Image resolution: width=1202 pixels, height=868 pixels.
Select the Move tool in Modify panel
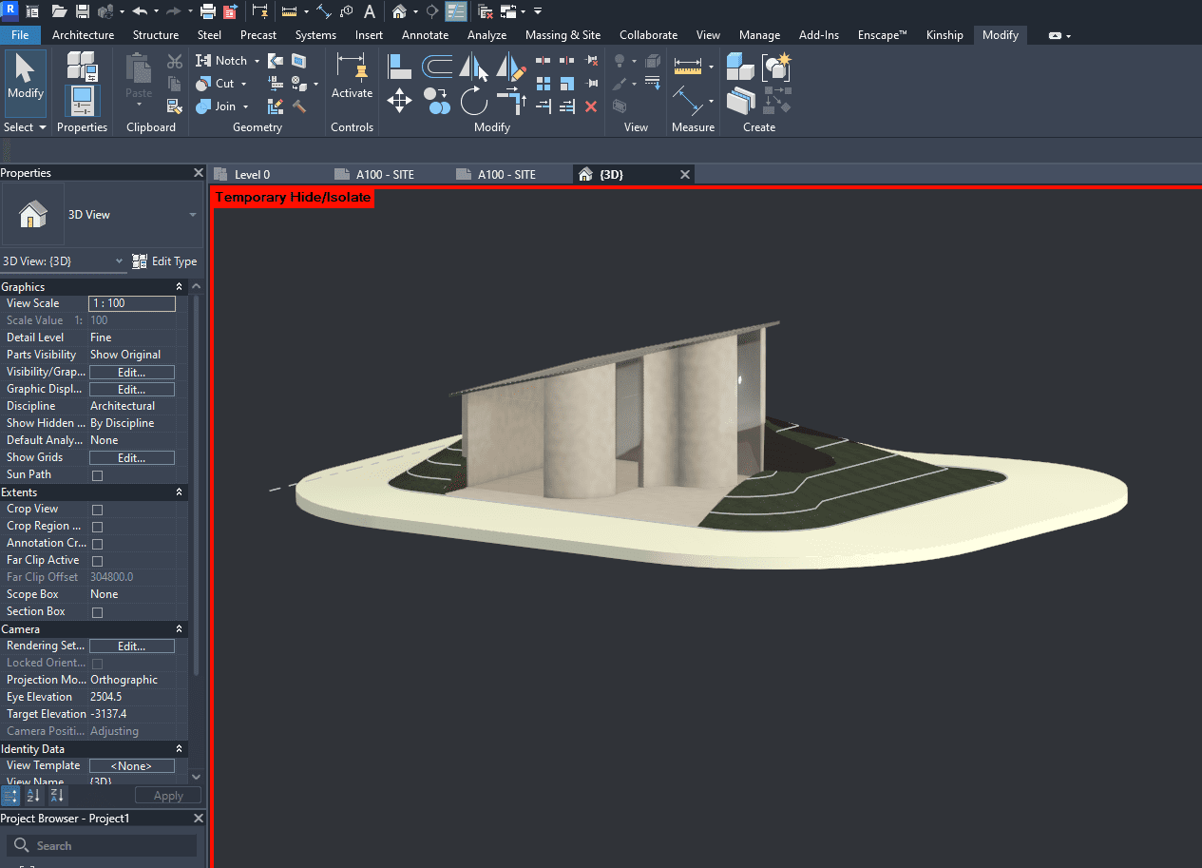click(x=399, y=100)
